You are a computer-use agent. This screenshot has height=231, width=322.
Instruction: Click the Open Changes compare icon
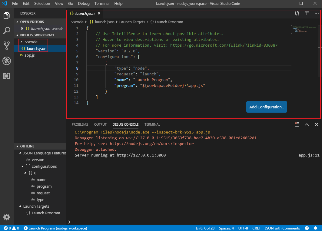click(297, 14)
